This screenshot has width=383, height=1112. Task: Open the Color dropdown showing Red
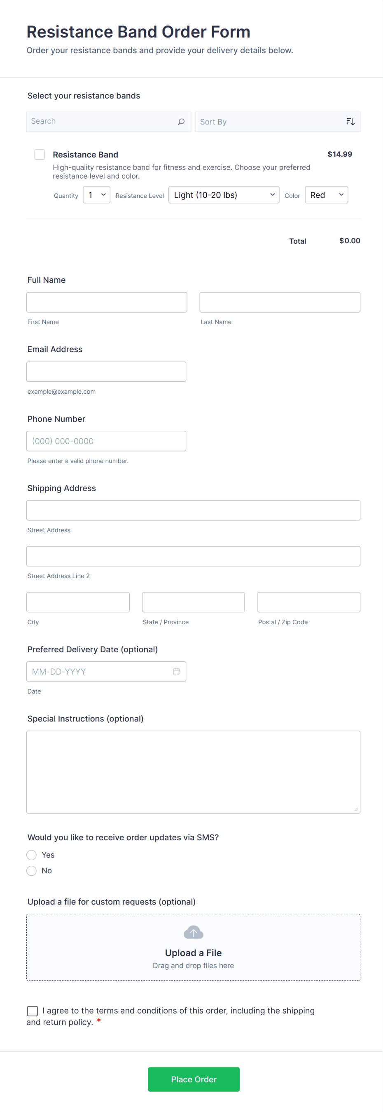click(326, 195)
